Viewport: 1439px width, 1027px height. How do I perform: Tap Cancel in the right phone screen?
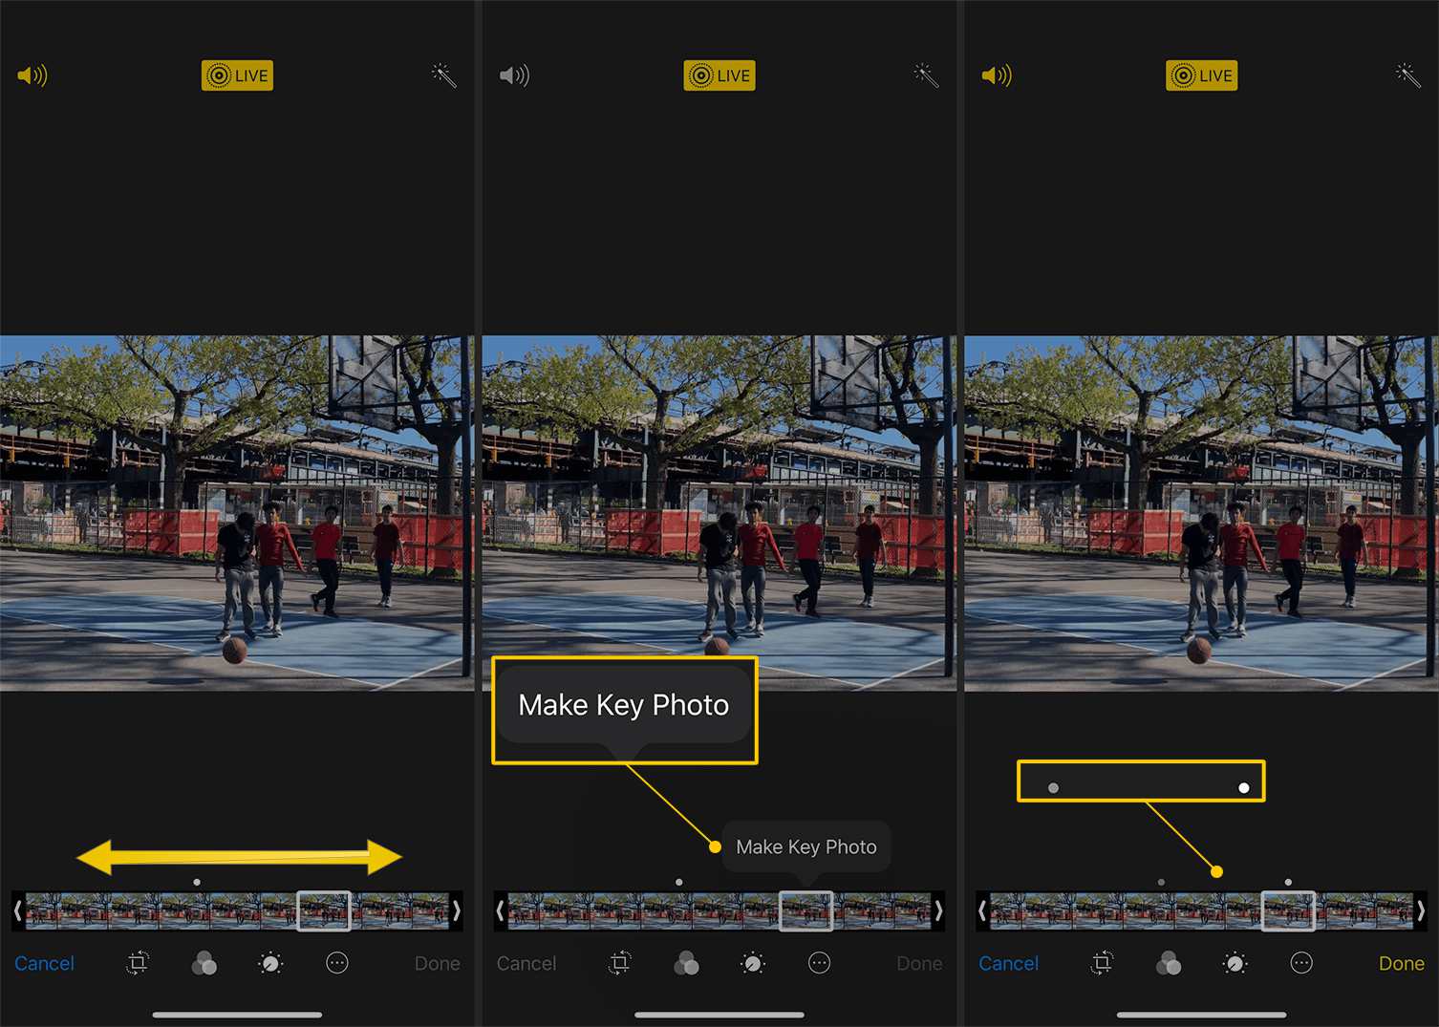point(1008,963)
